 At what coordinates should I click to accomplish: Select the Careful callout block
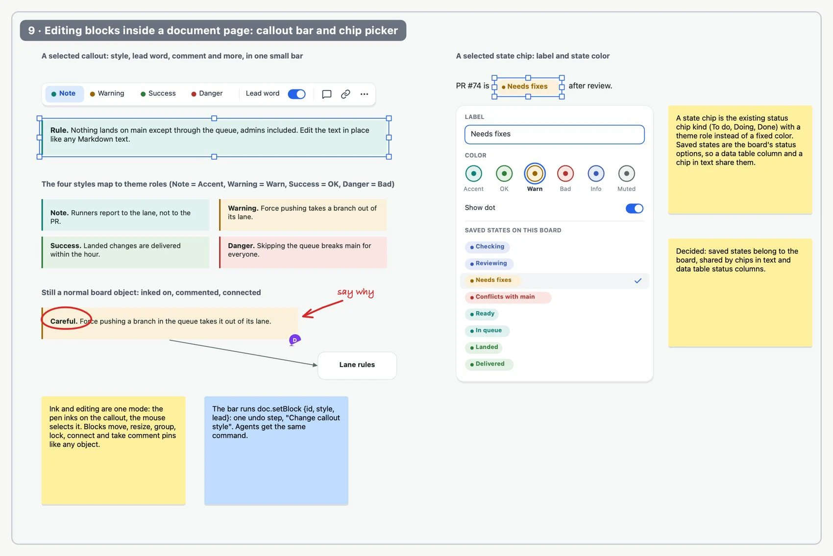click(170, 324)
